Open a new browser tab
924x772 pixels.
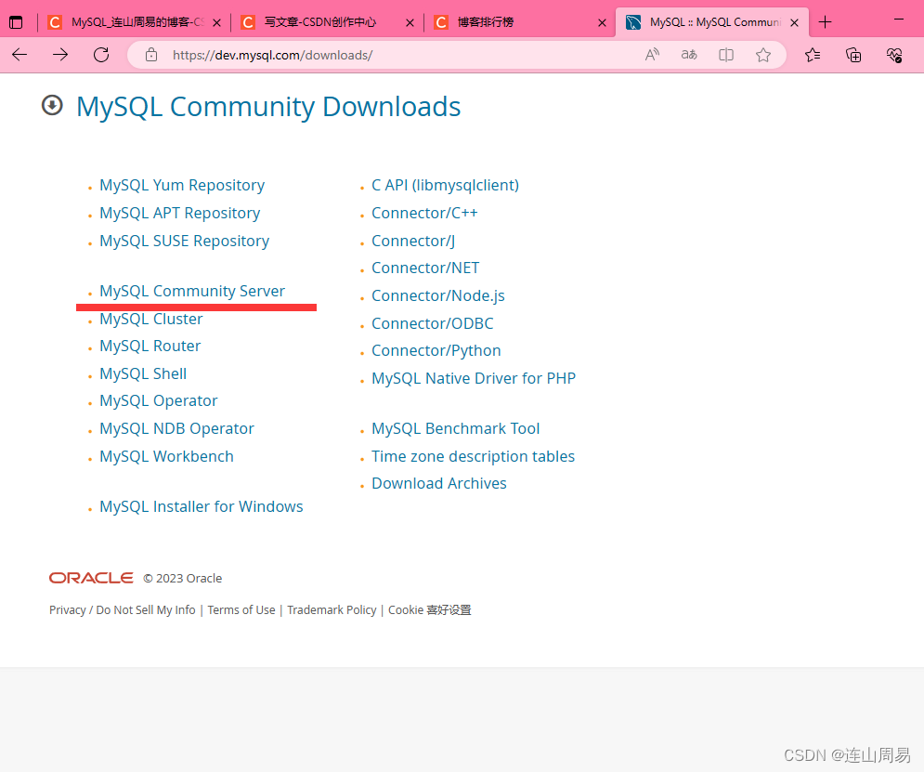tap(825, 22)
